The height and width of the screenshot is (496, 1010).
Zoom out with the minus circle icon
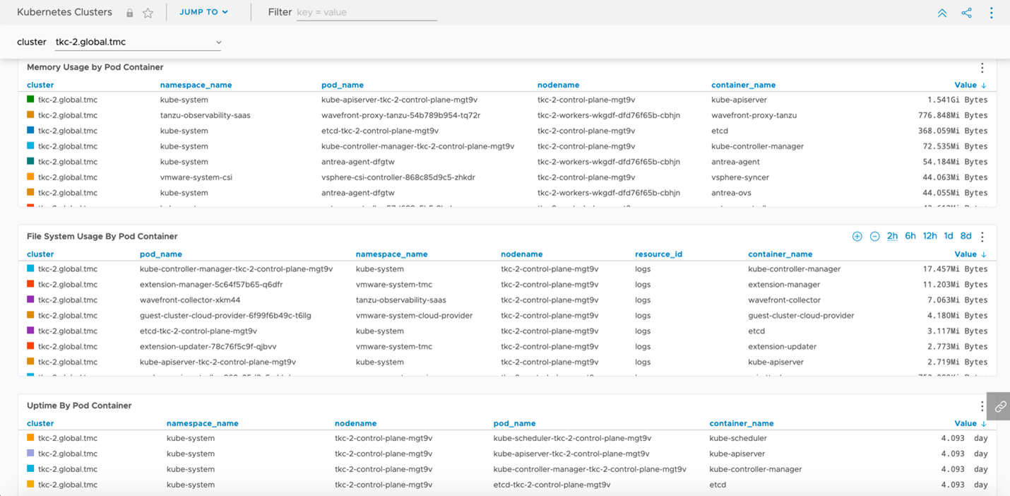coord(874,236)
